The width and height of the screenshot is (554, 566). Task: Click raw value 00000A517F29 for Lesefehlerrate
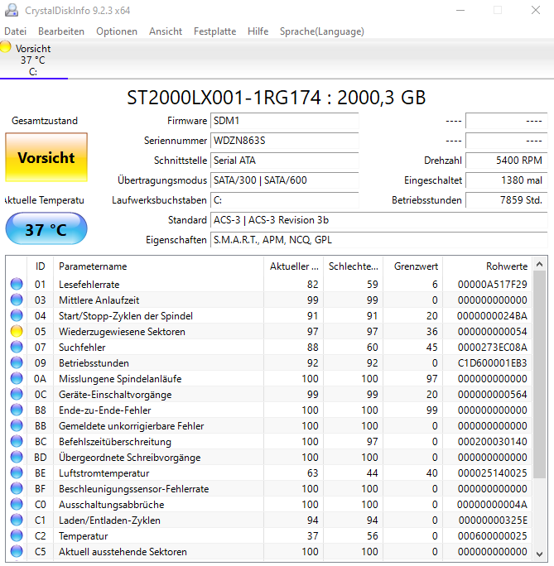[x=493, y=285]
